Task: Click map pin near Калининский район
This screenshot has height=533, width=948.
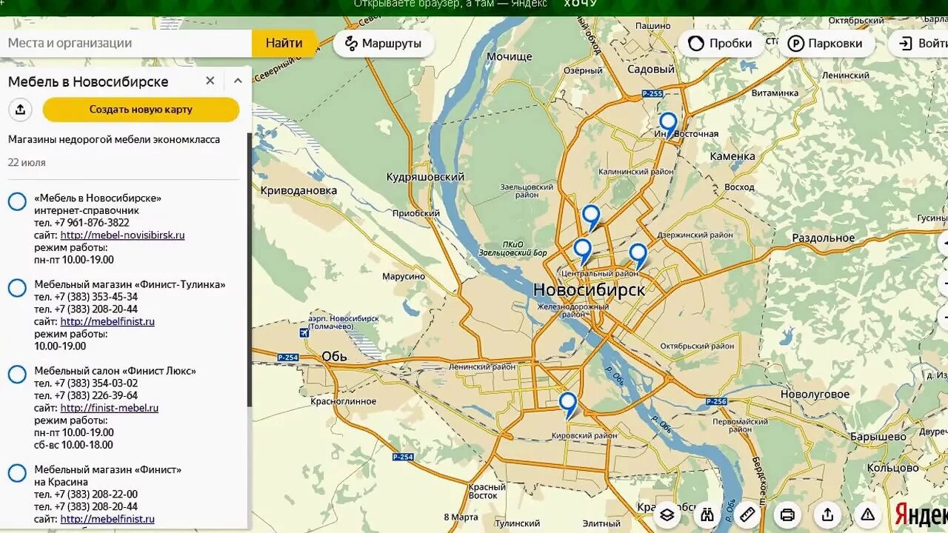Action: coord(590,218)
